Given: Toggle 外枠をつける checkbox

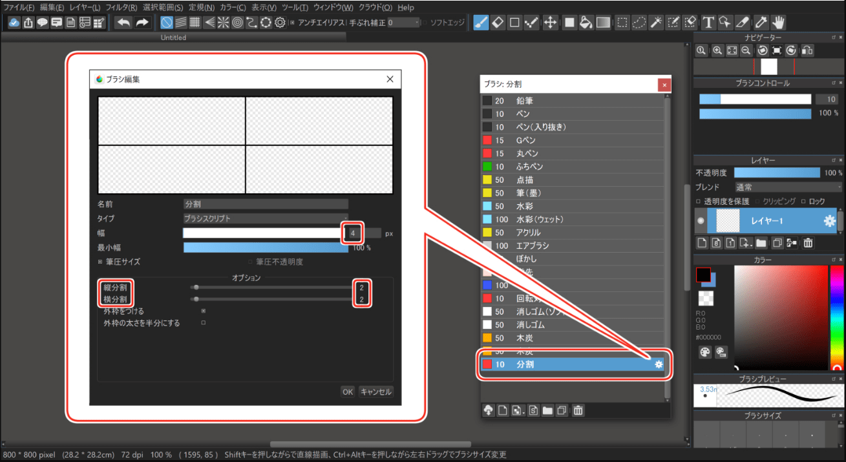Looking at the screenshot, I should pos(204,311).
